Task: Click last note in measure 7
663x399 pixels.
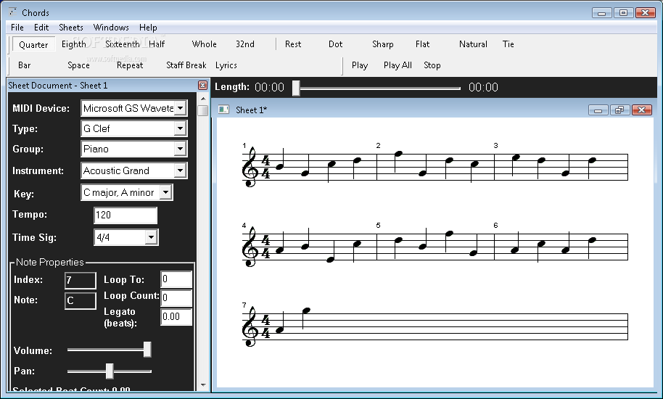Action: (305, 312)
